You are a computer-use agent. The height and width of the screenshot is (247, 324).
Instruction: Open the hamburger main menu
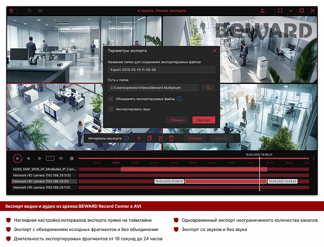click(11, 11)
